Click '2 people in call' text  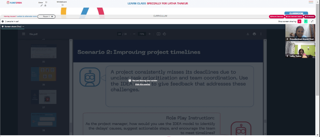12,21
